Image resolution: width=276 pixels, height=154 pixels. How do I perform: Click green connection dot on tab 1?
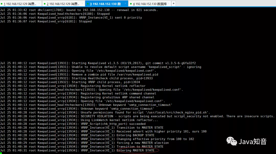[x=2, y=4]
